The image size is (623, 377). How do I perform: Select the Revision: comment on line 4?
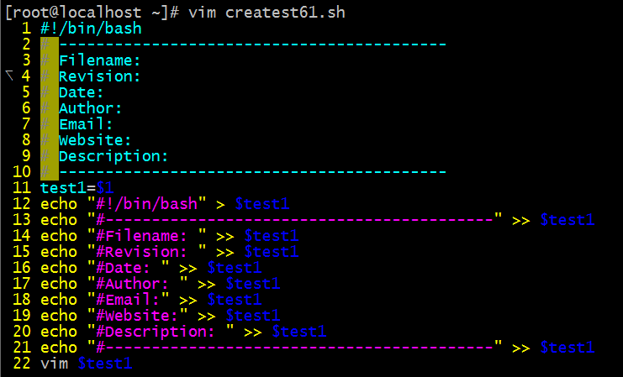tap(99, 76)
